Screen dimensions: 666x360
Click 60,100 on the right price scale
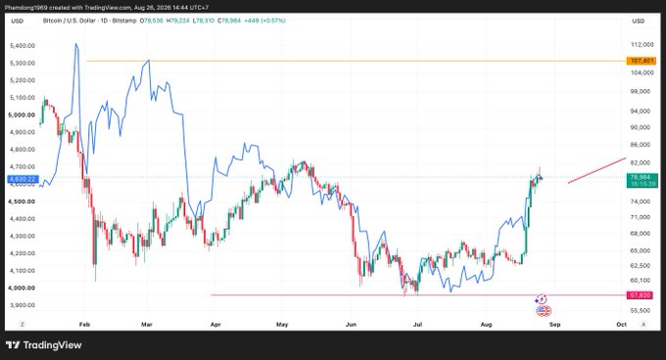tap(641, 281)
